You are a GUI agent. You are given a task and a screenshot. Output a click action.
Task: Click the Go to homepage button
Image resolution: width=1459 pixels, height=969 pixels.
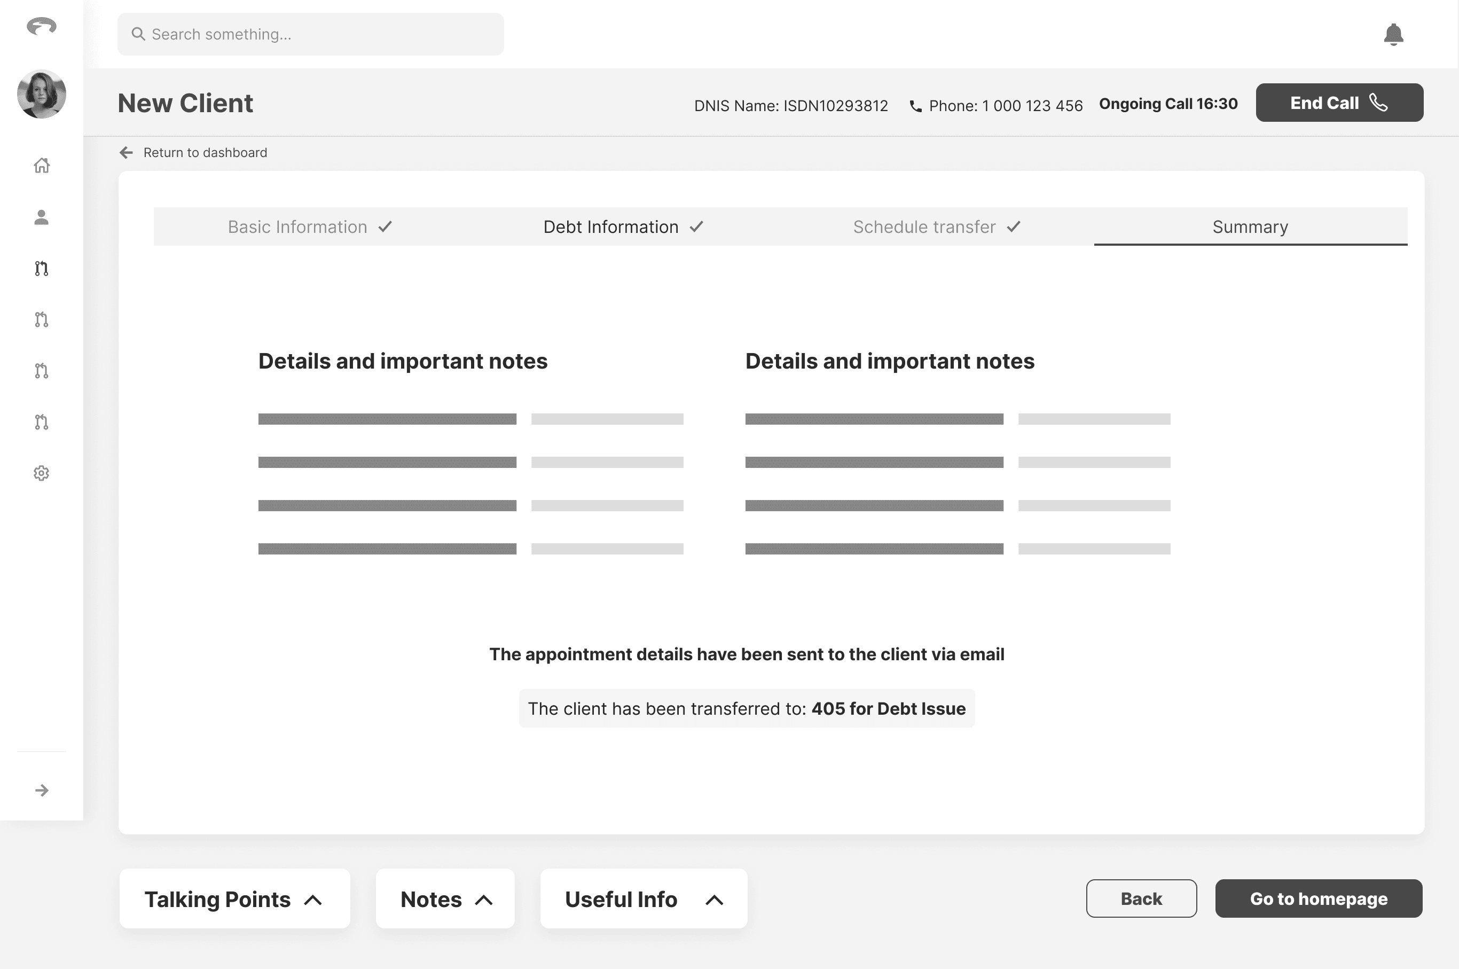click(x=1318, y=898)
